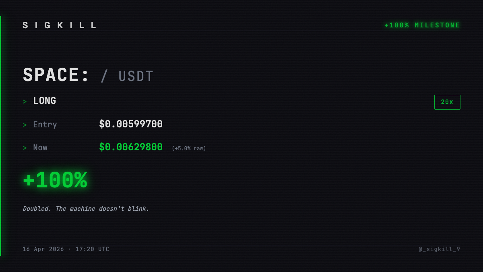Screen dimensions: 483x272
Task: Click the SIGKILL logo text
Action: (x=60, y=25)
